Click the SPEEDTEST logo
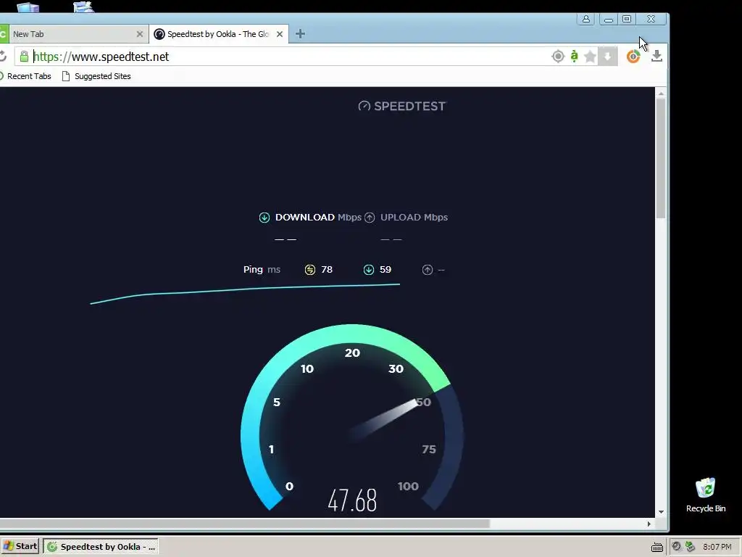The width and height of the screenshot is (742, 557). [x=401, y=106]
